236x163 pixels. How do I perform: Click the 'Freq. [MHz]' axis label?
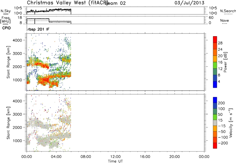click(5, 20)
